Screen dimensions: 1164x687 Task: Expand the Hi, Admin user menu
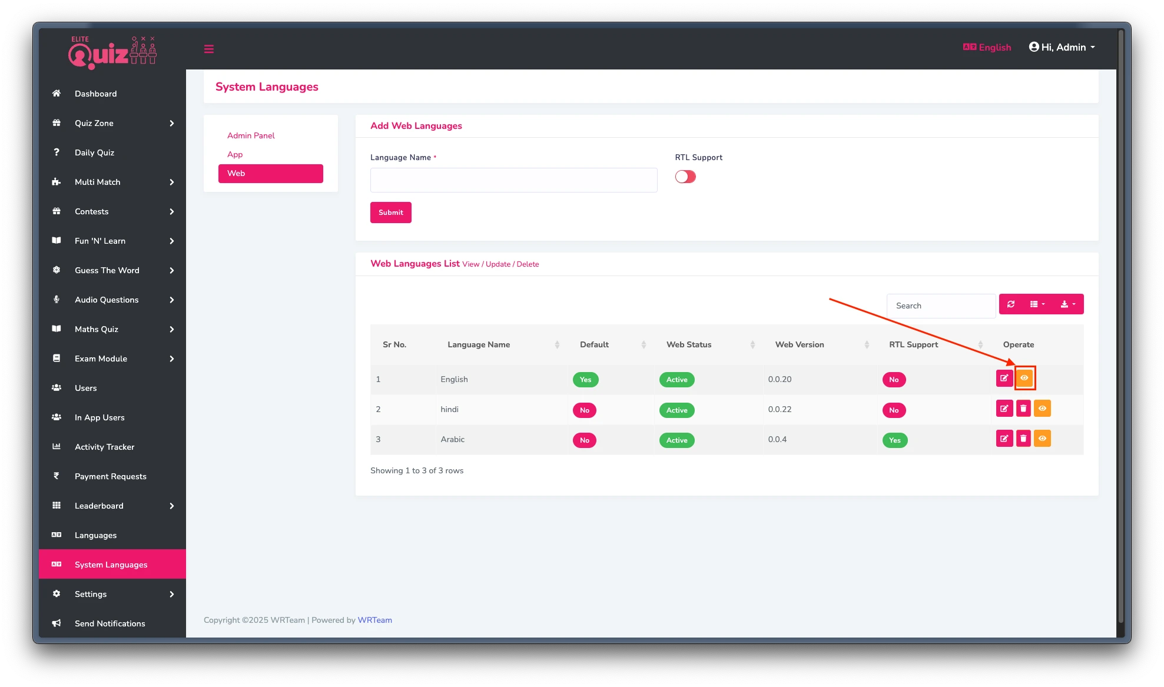1062,47
